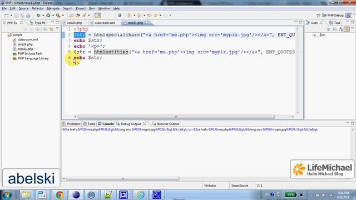Click the web browser globe toolbar icon
This screenshot has width=356, height=200.
click(x=120, y=16)
